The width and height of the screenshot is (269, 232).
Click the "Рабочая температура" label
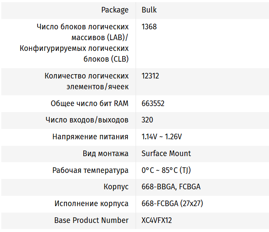(x=90, y=170)
